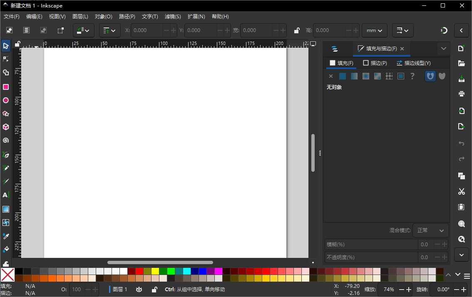
Task: Pick the yellow palette swatch
Action: (155, 271)
